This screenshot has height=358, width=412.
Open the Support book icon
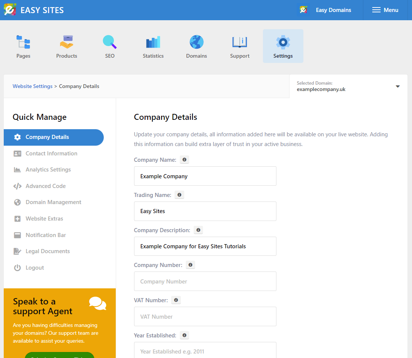[240, 42]
